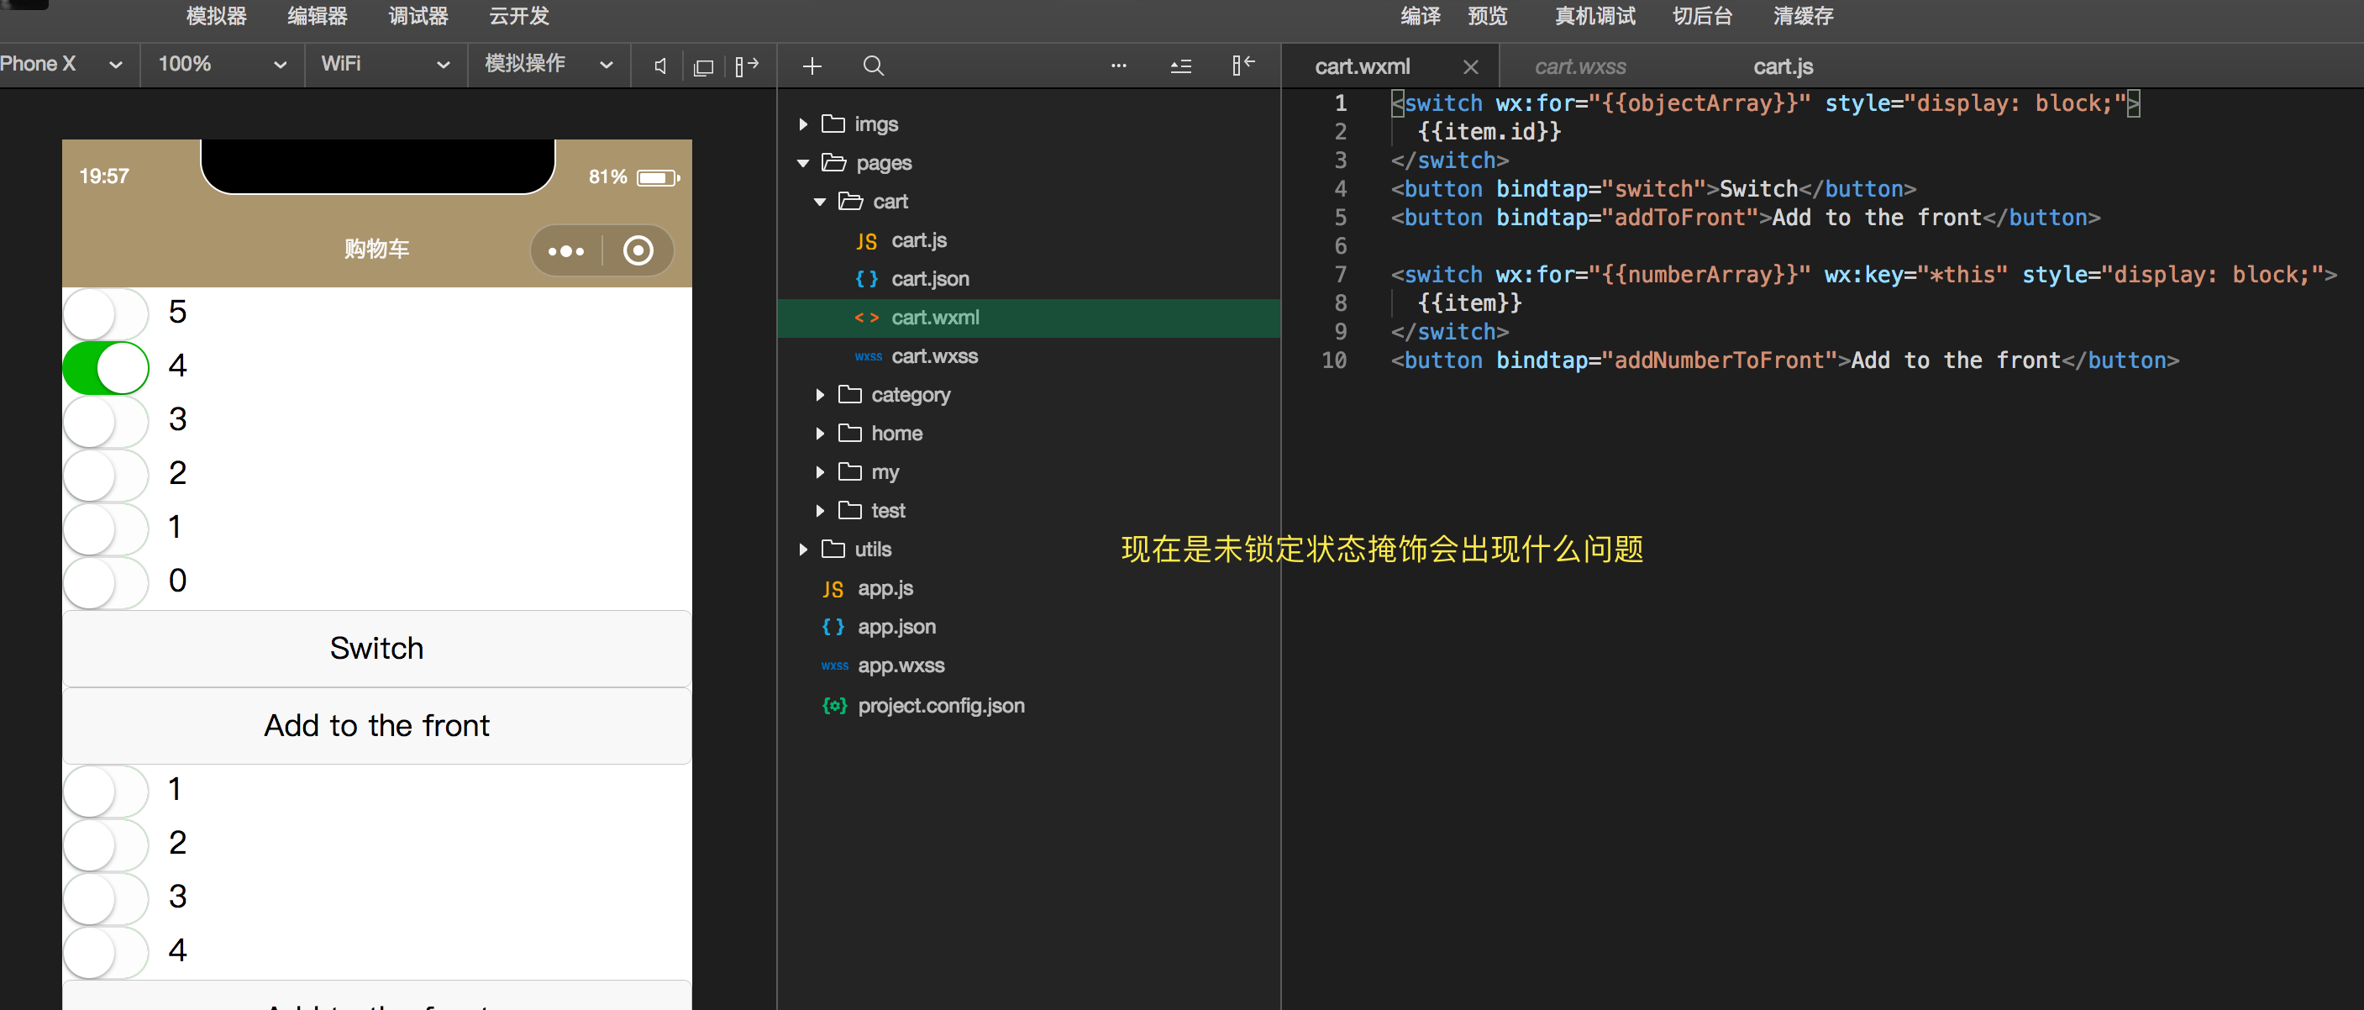Toggle the switch labeled 5
2364x1010 pixels.
point(107,313)
